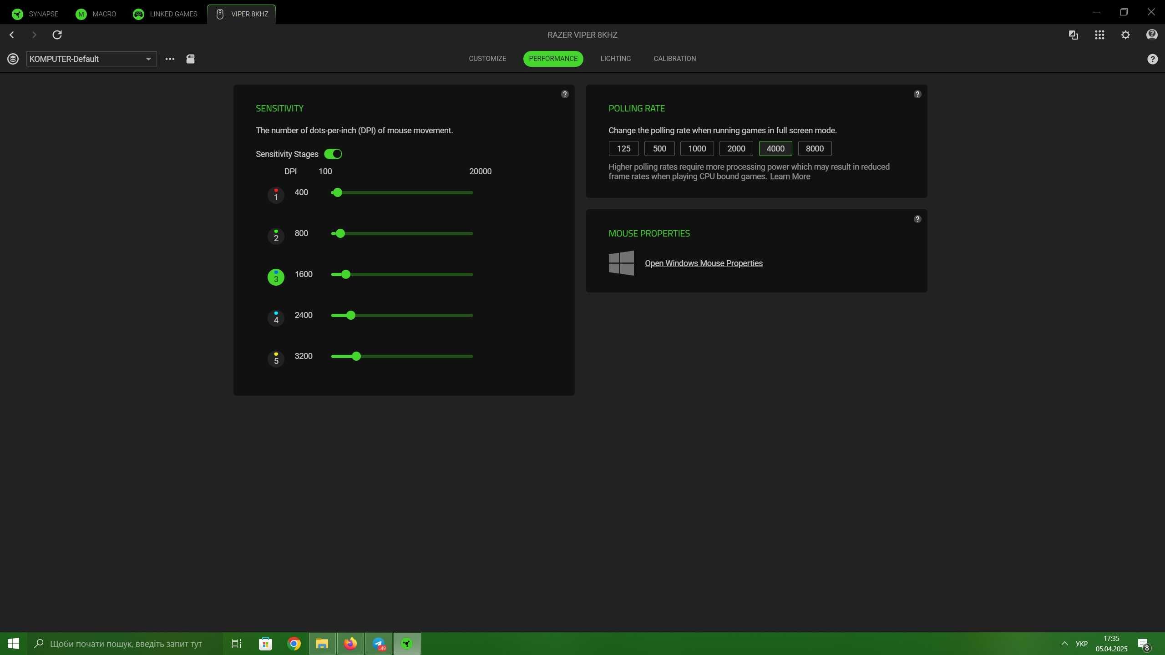This screenshot has height=655, width=1165.
Task: Set polling rate to 1000
Action: click(697, 149)
